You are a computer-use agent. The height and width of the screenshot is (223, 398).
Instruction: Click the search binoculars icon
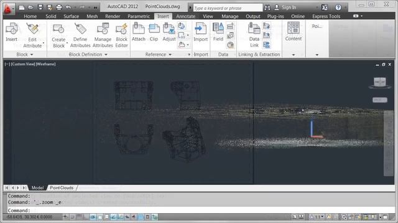pos(267,7)
